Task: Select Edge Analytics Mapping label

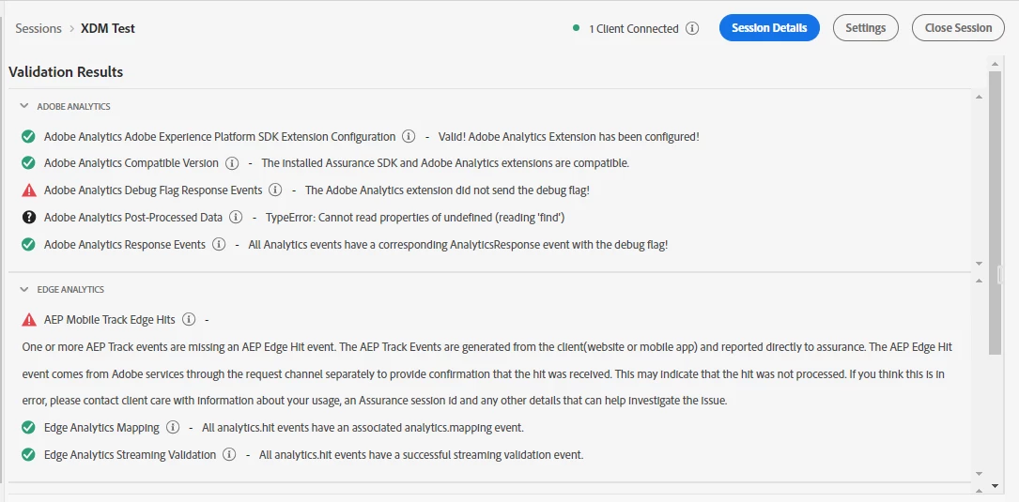Action: point(101,427)
